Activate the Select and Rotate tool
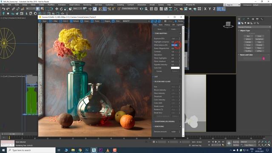272x153 pixels. click(x=61, y=8)
